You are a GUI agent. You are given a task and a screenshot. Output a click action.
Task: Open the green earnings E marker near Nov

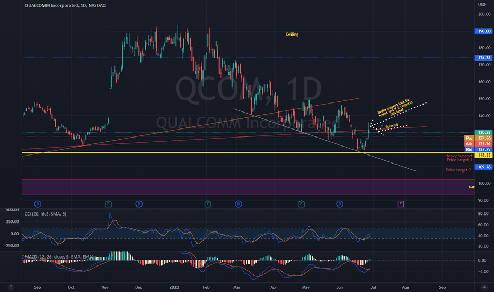[x=108, y=204]
